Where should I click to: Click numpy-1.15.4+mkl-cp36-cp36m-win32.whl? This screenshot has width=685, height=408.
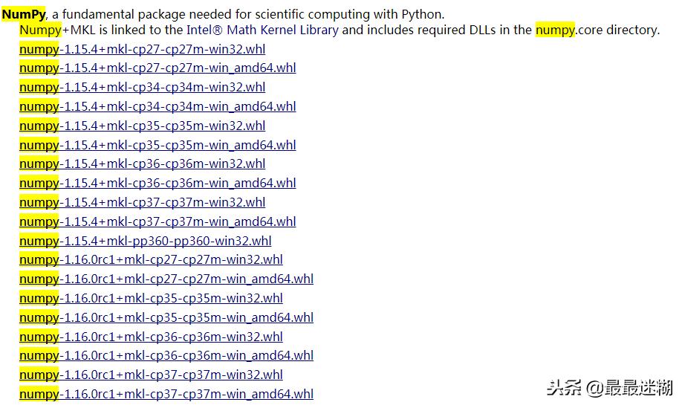(x=142, y=163)
